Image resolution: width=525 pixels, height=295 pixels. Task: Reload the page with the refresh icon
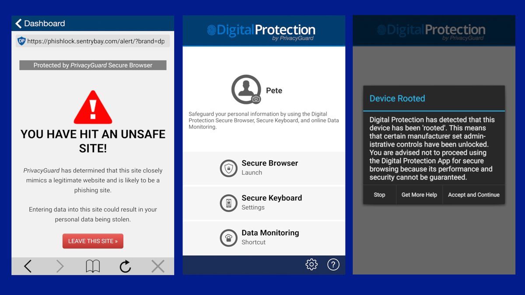pos(125,266)
